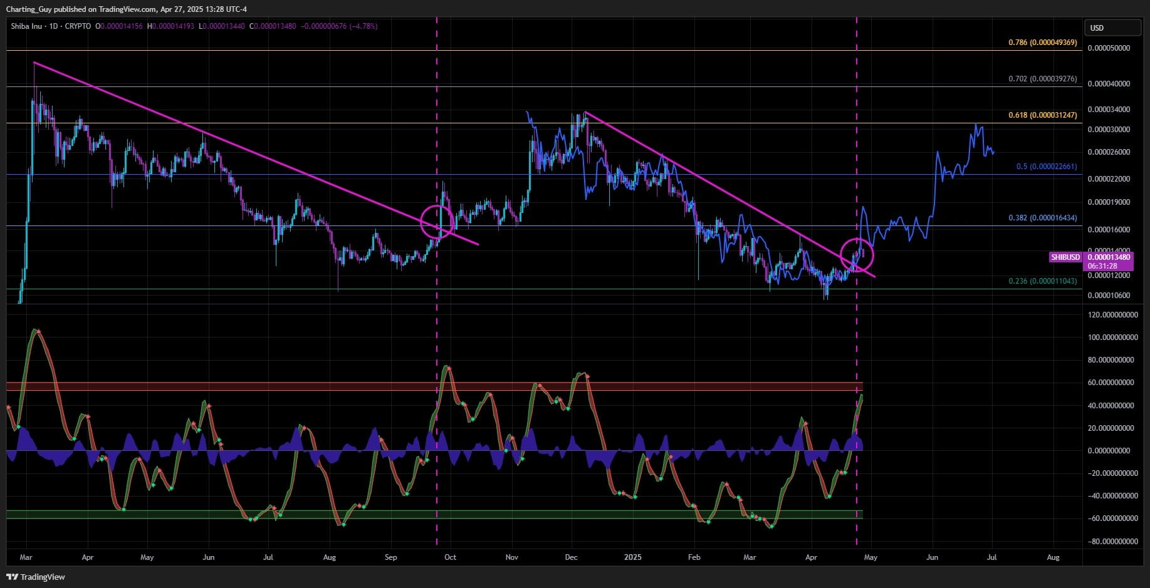Click the TradingView logo in the corner
Screen dimensions: 1150x588
click(x=36, y=577)
